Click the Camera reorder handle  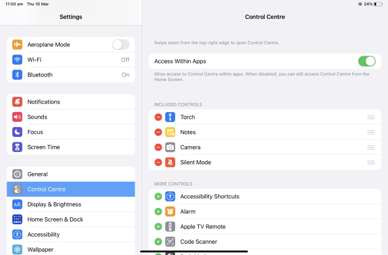pyautogui.click(x=371, y=147)
